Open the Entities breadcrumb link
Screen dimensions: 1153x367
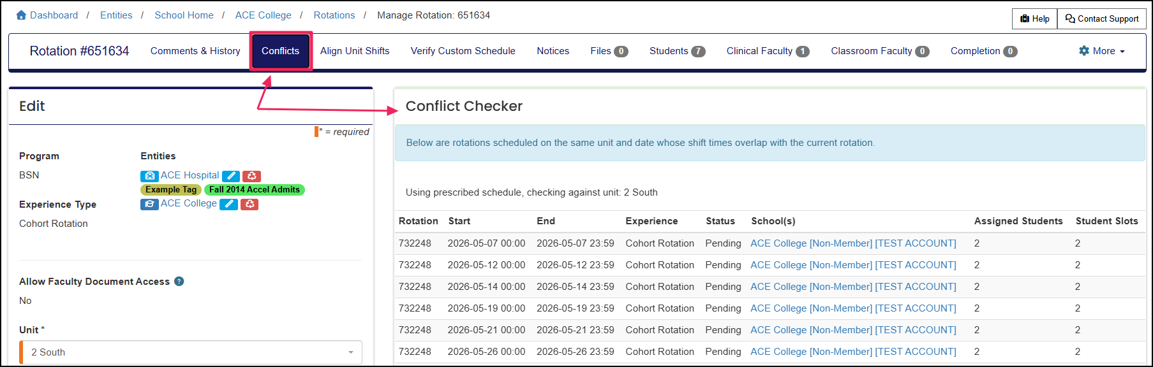click(x=116, y=15)
